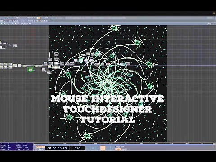Click the white square pane bar icon

coord(4,24)
